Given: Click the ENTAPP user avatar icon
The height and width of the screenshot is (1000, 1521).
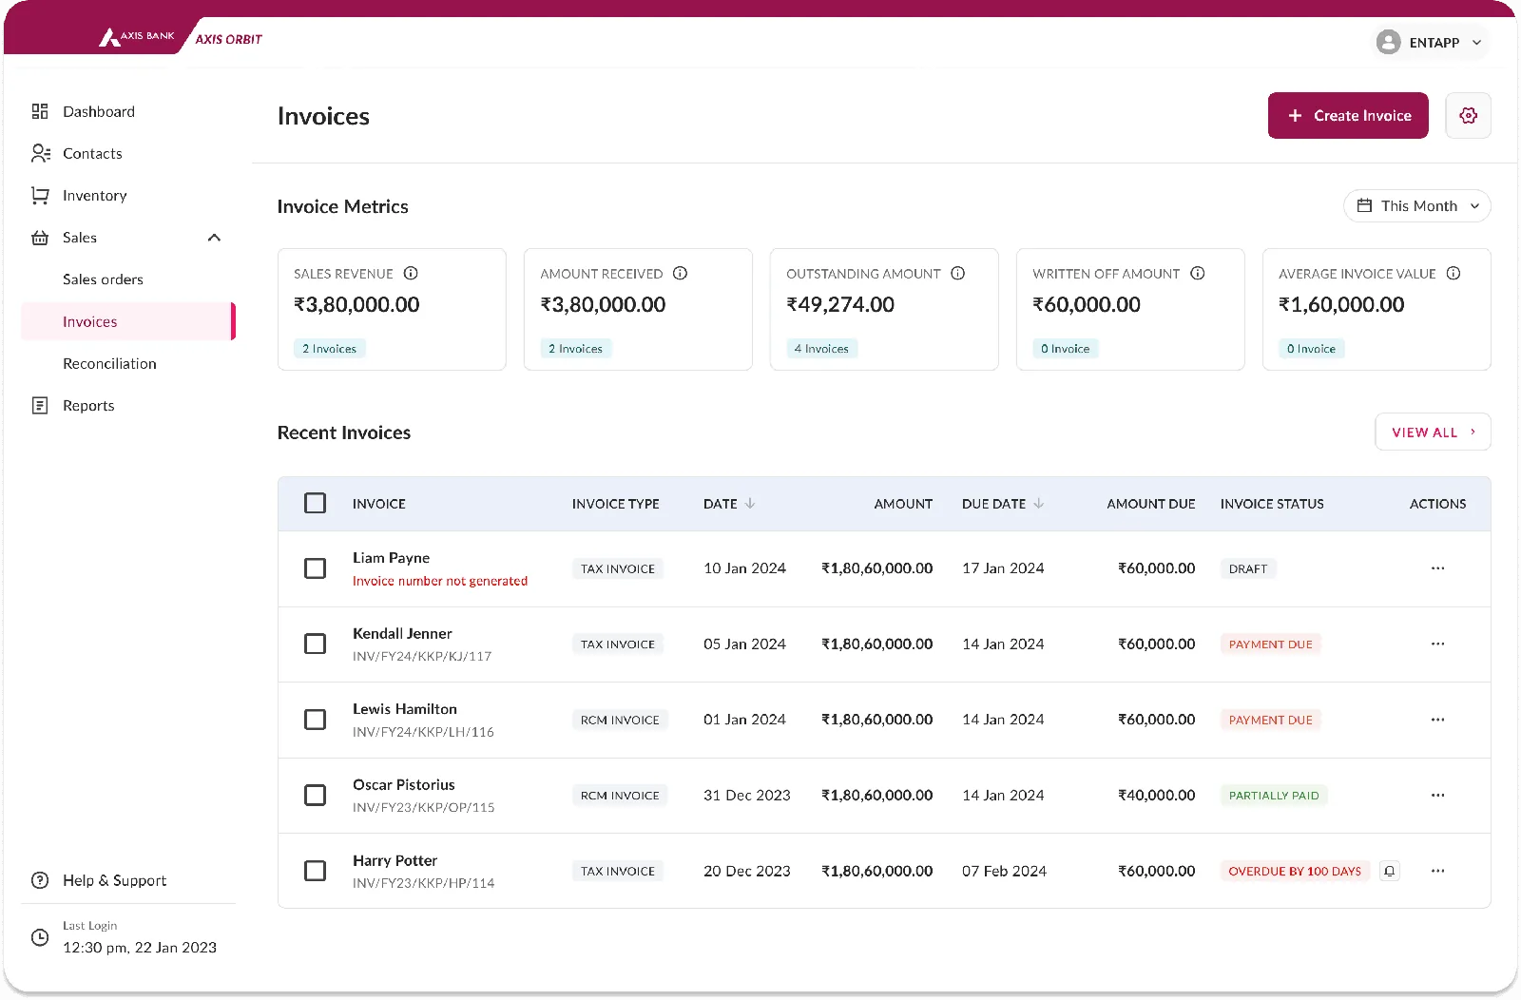Looking at the screenshot, I should tap(1388, 43).
